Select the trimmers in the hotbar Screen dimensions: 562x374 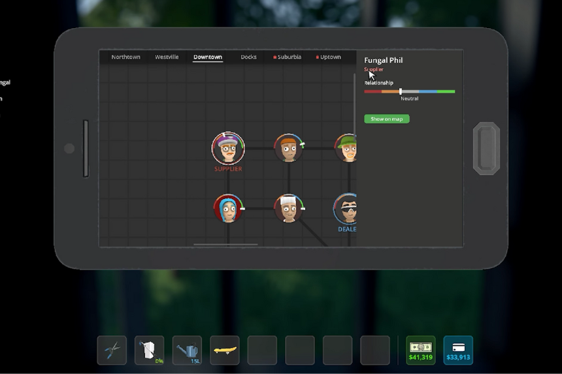[x=112, y=351]
